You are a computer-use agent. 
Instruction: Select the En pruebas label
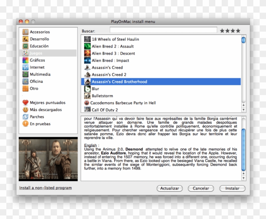[40, 124]
